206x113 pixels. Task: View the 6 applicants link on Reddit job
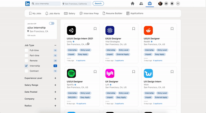[x=158, y=61]
